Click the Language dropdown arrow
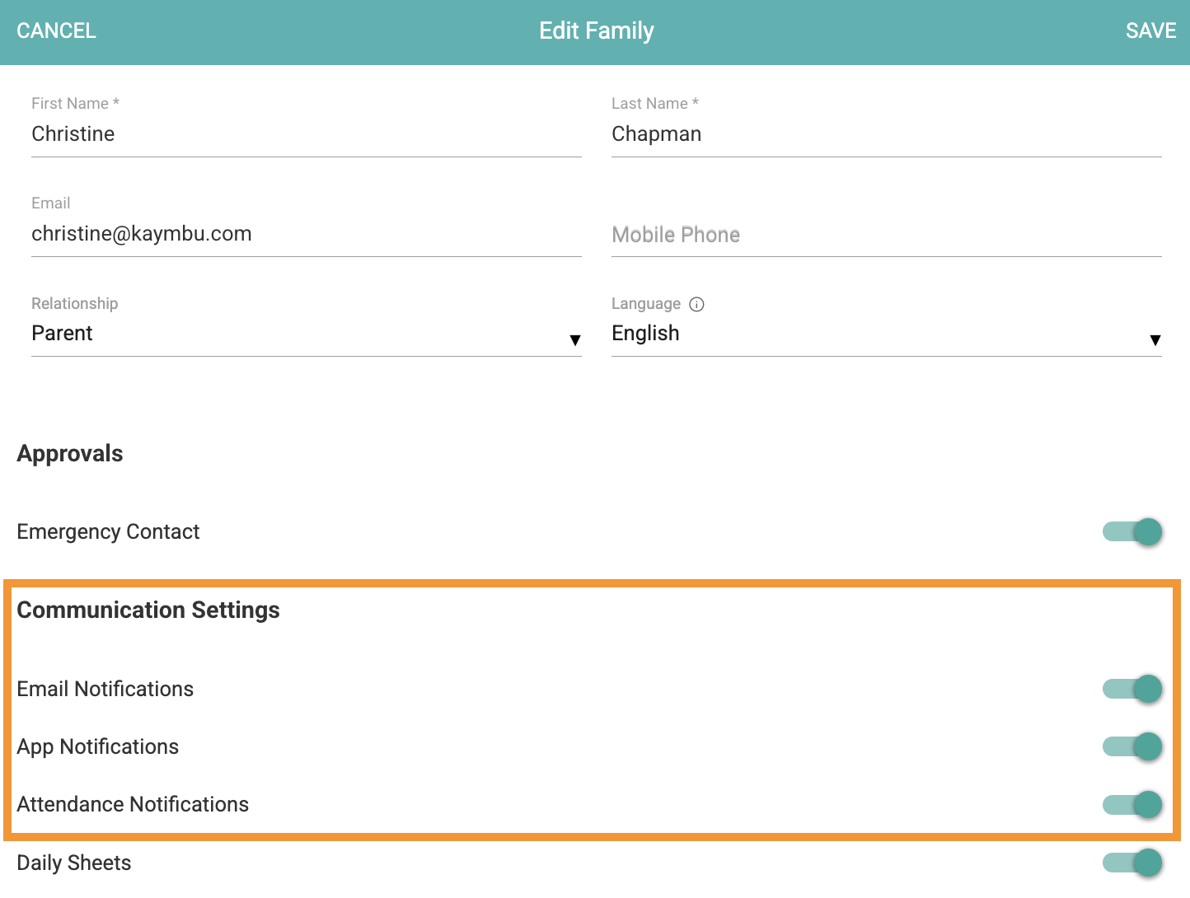 pos(1155,339)
